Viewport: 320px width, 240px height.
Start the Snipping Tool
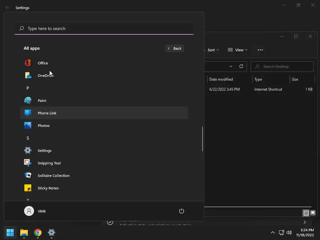coord(104,163)
